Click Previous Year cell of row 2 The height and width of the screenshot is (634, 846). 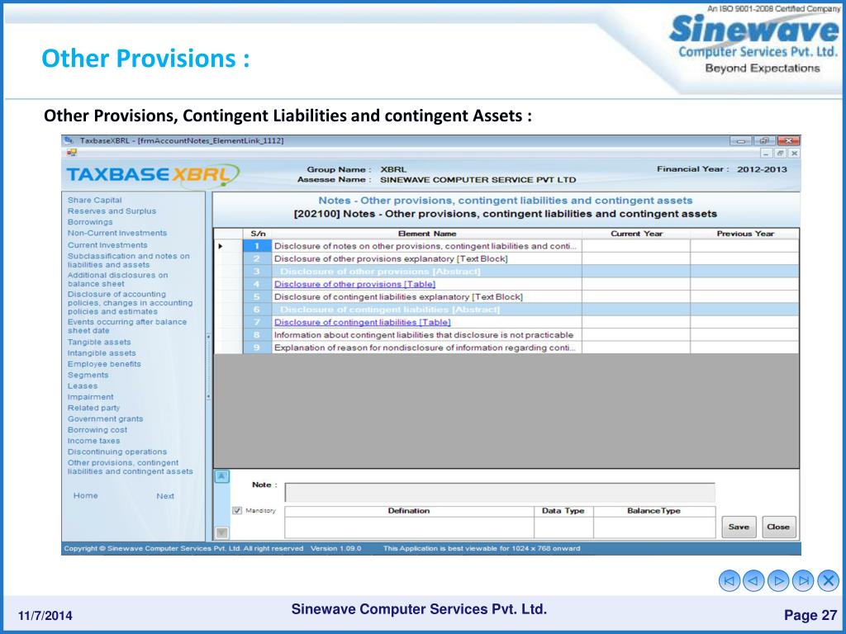click(x=744, y=258)
